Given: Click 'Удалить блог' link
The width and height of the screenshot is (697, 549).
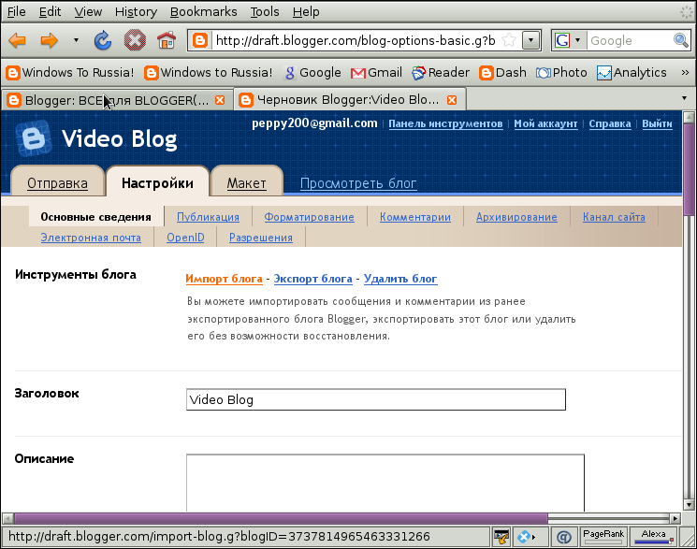Looking at the screenshot, I should click(400, 279).
